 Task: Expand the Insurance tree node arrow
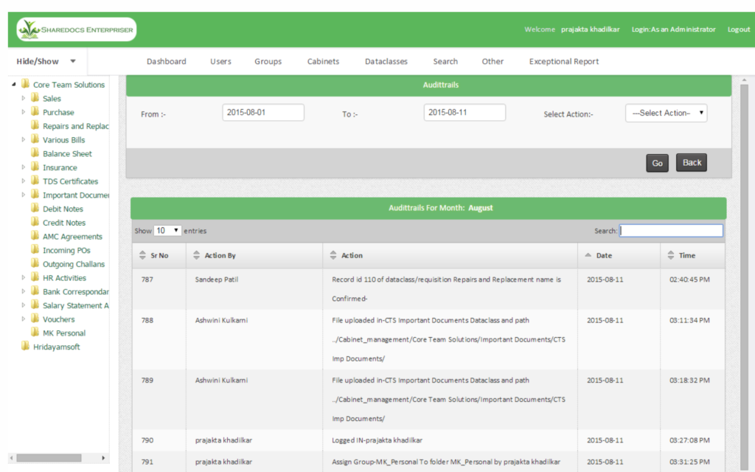pyautogui.click(x=23, y=167)
